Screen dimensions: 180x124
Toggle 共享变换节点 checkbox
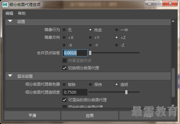[64, 61]
